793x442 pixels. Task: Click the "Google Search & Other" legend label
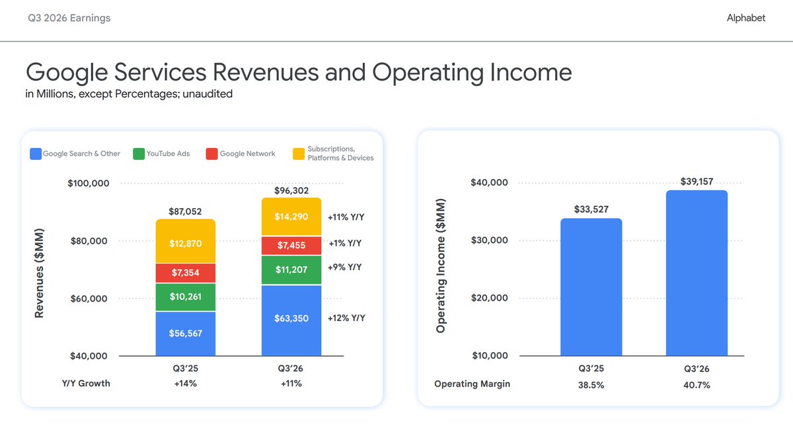[82, 153]
